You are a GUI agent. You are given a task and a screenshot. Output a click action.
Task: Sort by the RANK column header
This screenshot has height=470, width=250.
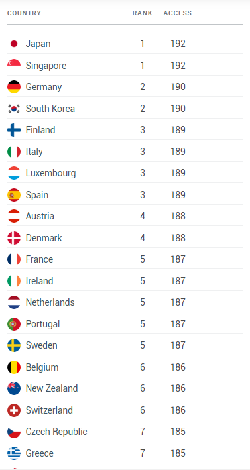pos(143,13)
